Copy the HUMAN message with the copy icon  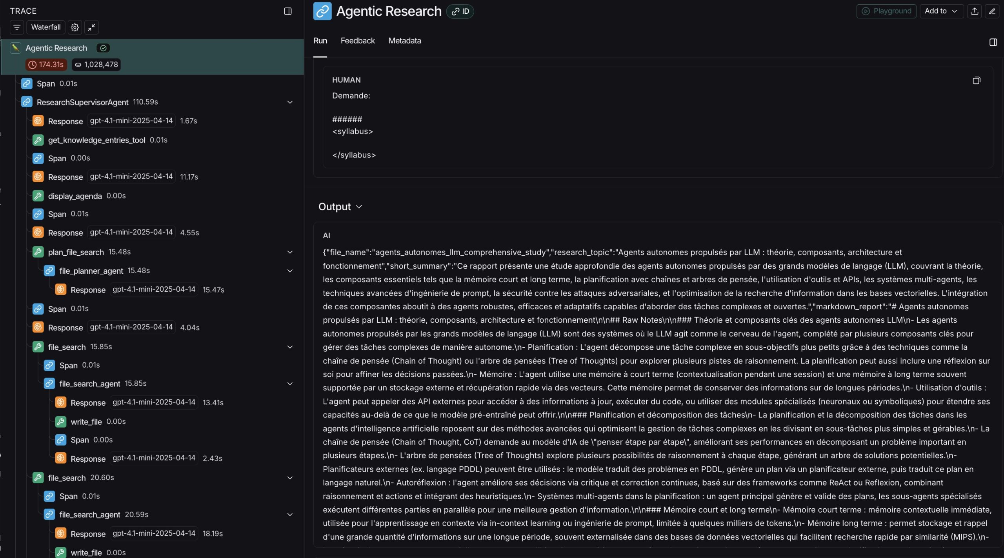[x=976, y=80]
